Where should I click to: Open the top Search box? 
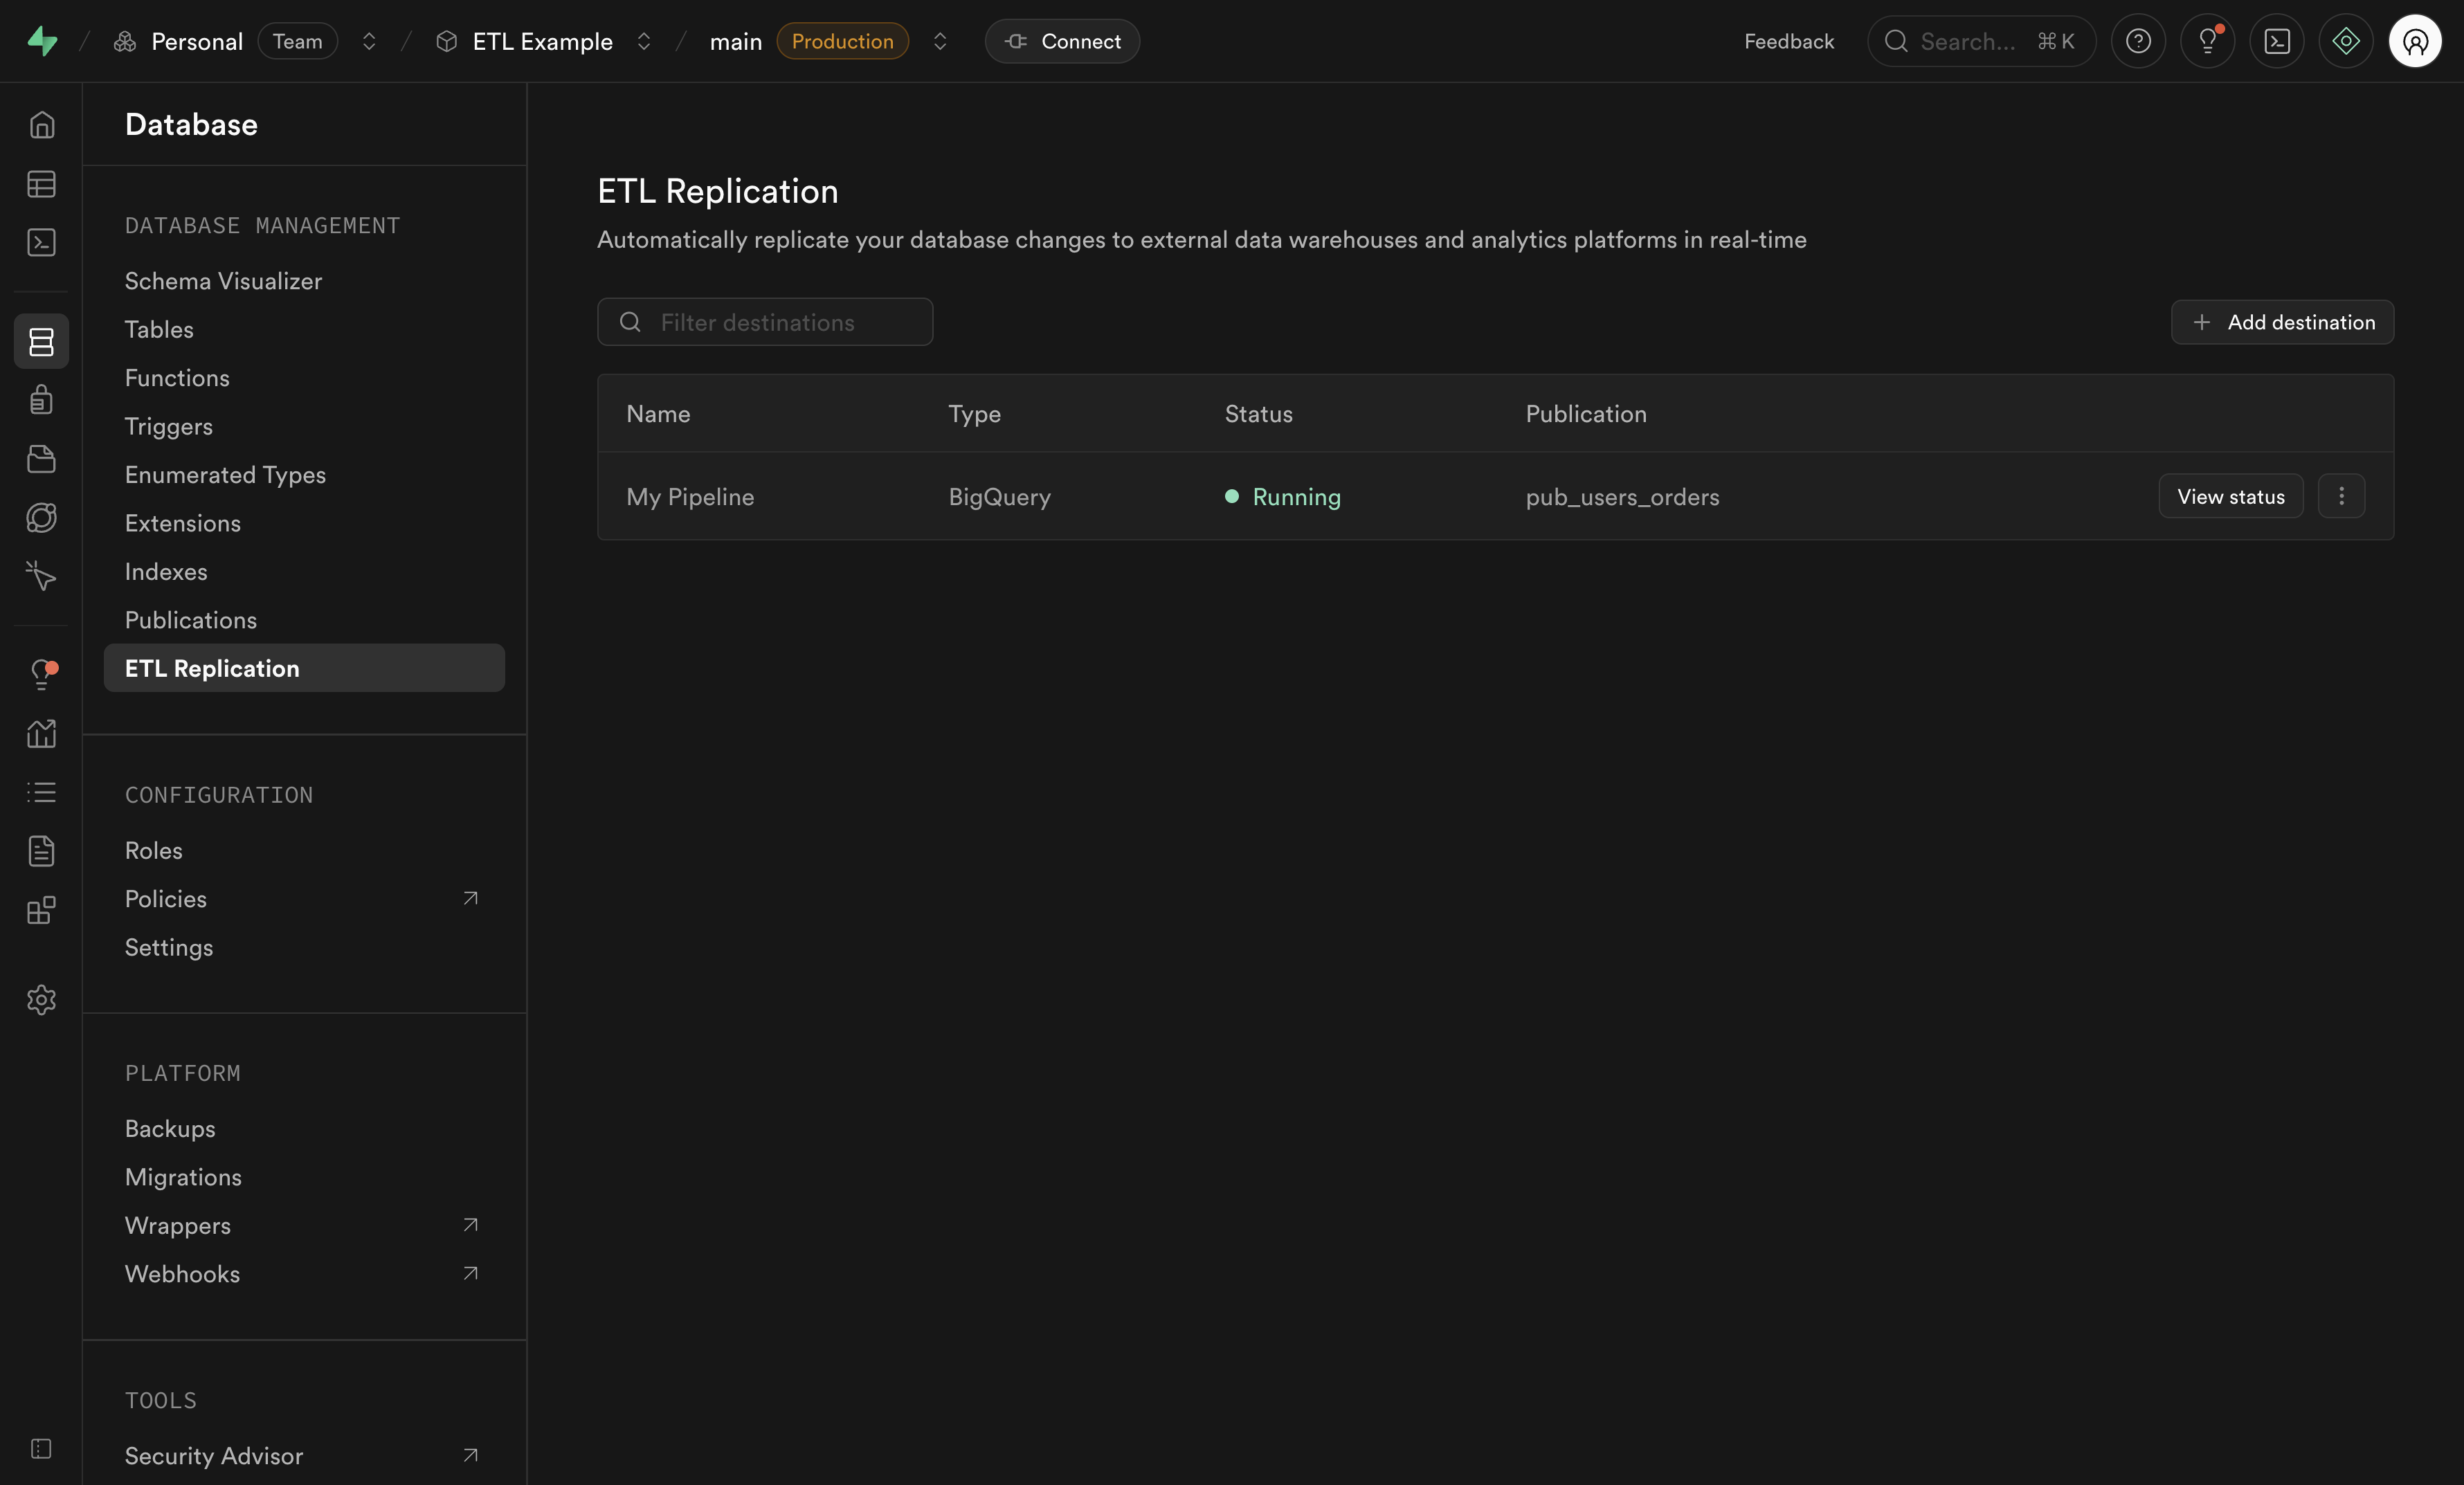1981,41
